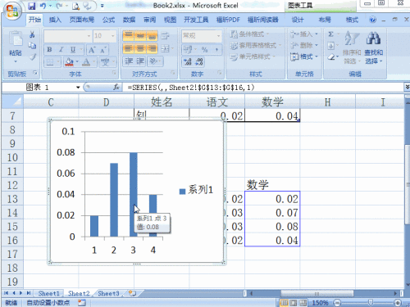410x307 pixels.
Task: Zoom in with the plus button
Action: point(398,303)
